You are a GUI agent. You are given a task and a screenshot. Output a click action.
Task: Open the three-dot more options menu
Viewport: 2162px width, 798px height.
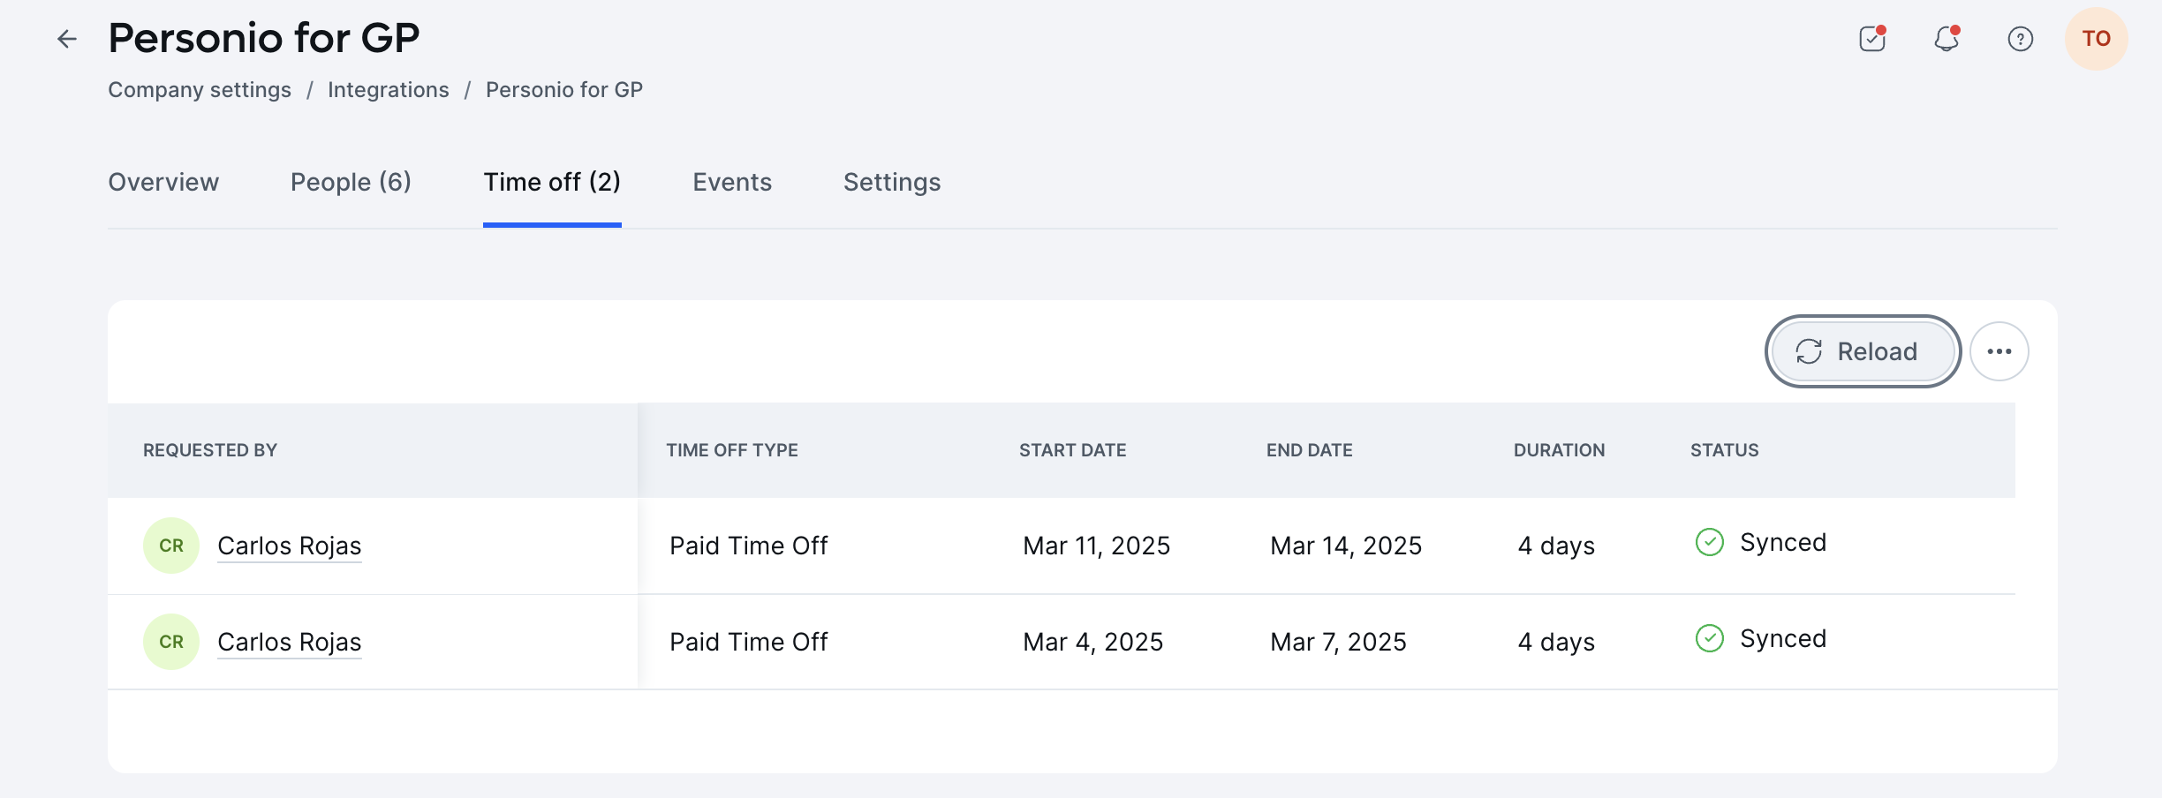[1999, 351]
